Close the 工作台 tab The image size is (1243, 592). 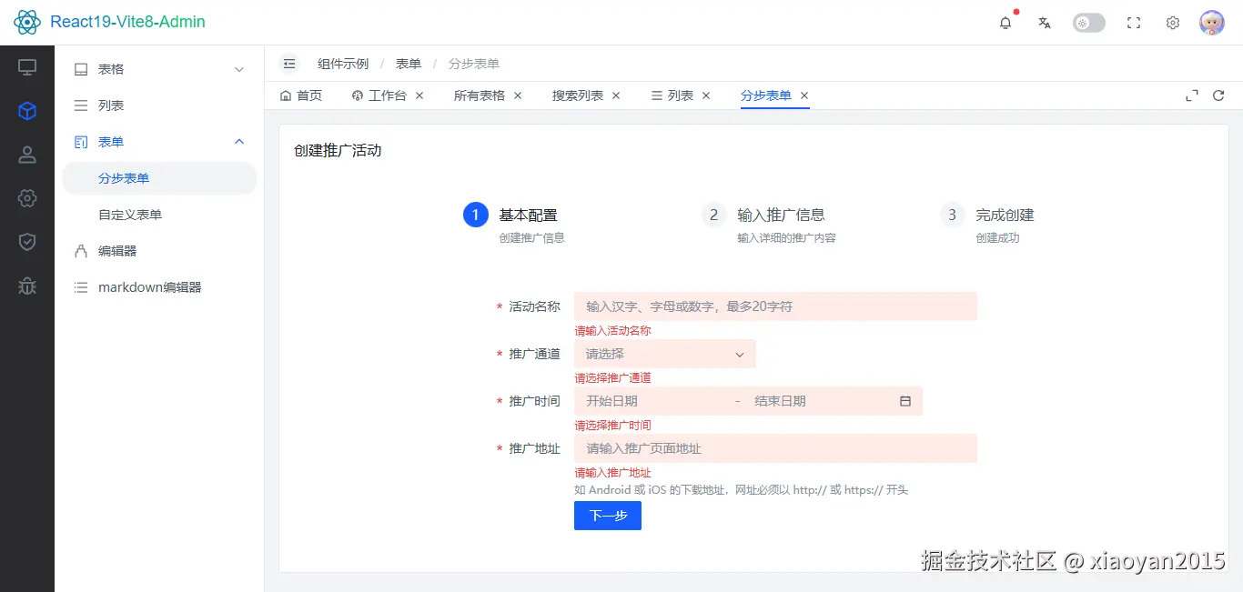click(419, 95)
